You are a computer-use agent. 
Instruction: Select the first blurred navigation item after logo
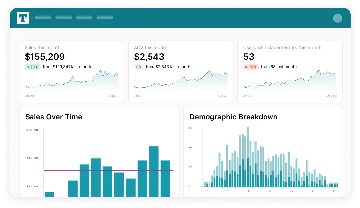43,17
